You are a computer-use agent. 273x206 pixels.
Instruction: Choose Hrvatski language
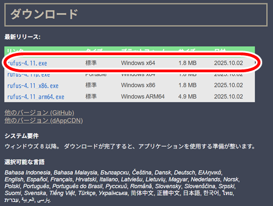[86, 179]
